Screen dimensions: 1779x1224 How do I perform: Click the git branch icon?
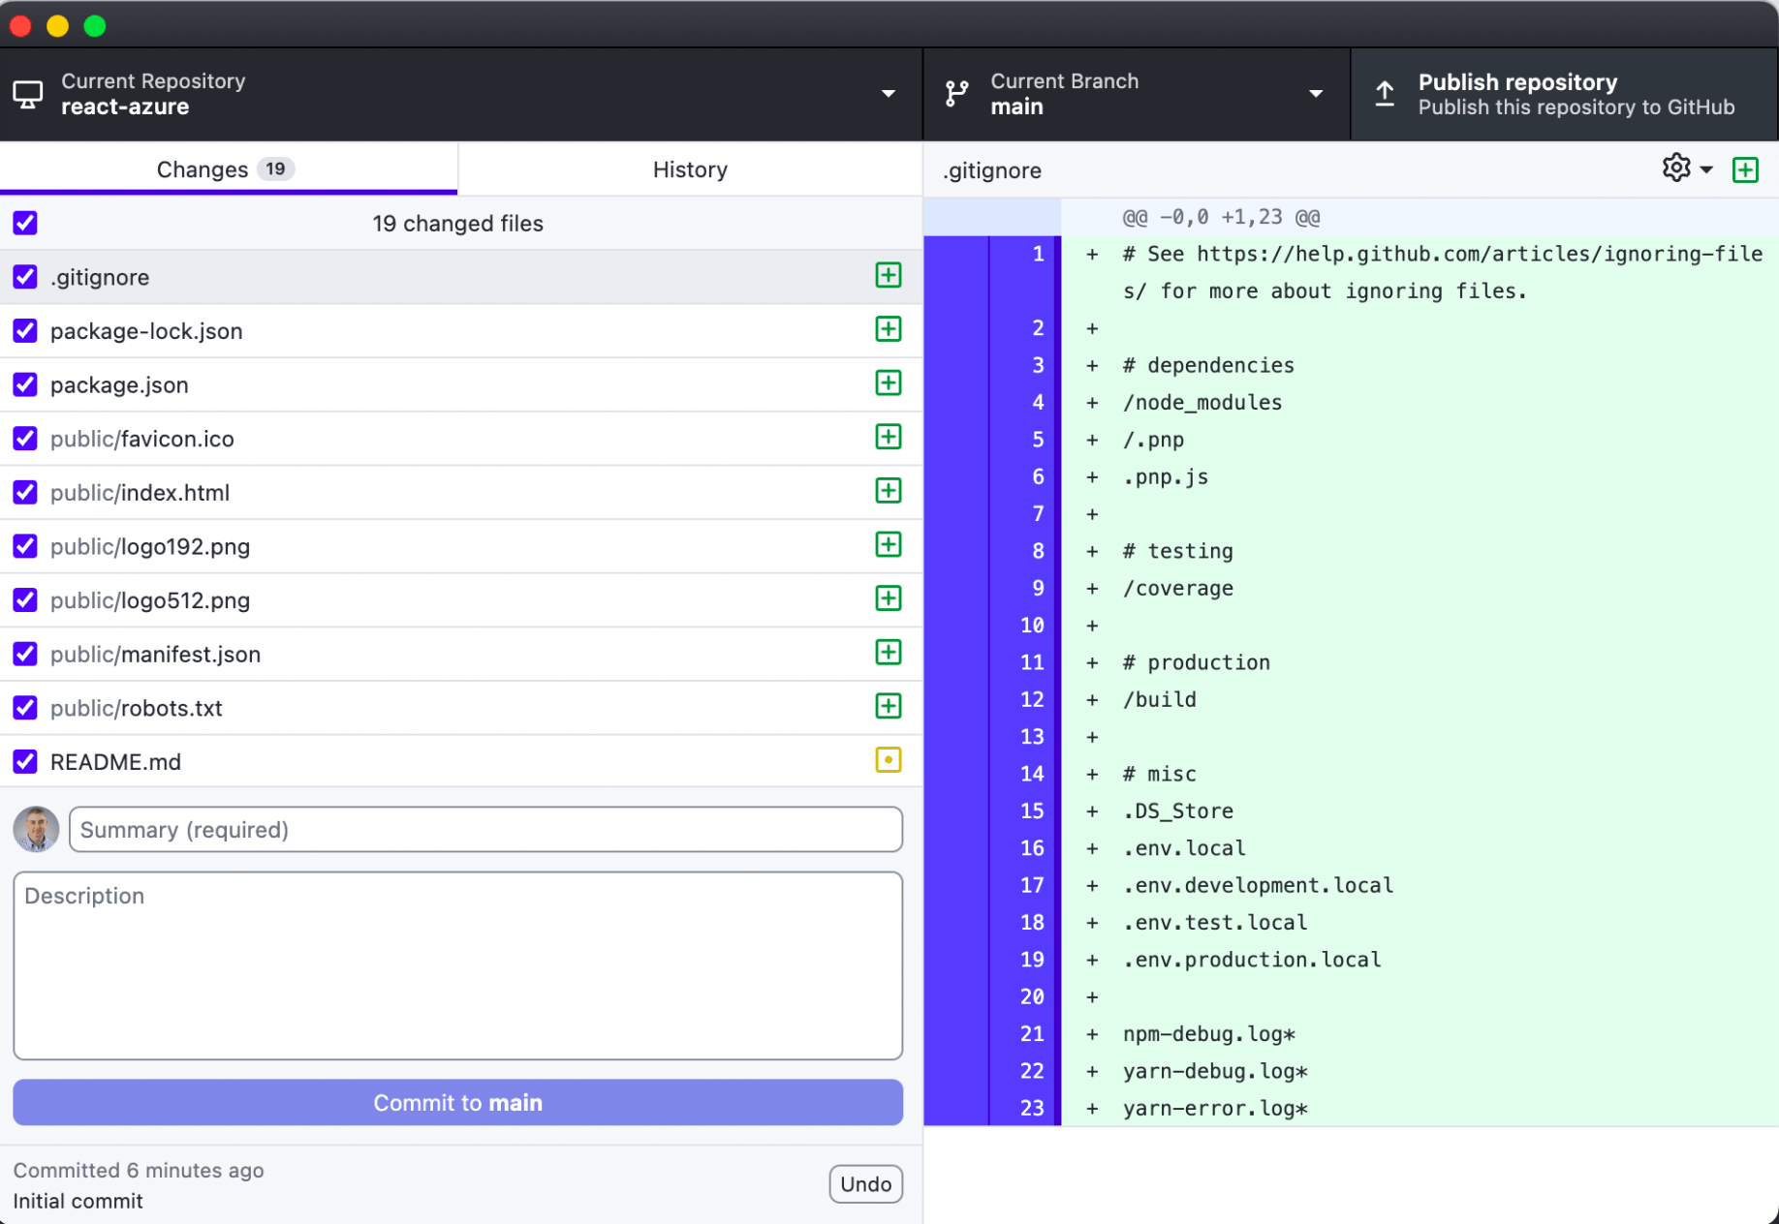point(956,94)
